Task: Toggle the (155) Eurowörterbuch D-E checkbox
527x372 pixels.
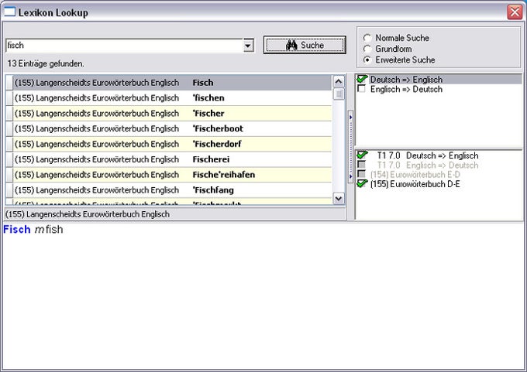Action: pos(362,184)
